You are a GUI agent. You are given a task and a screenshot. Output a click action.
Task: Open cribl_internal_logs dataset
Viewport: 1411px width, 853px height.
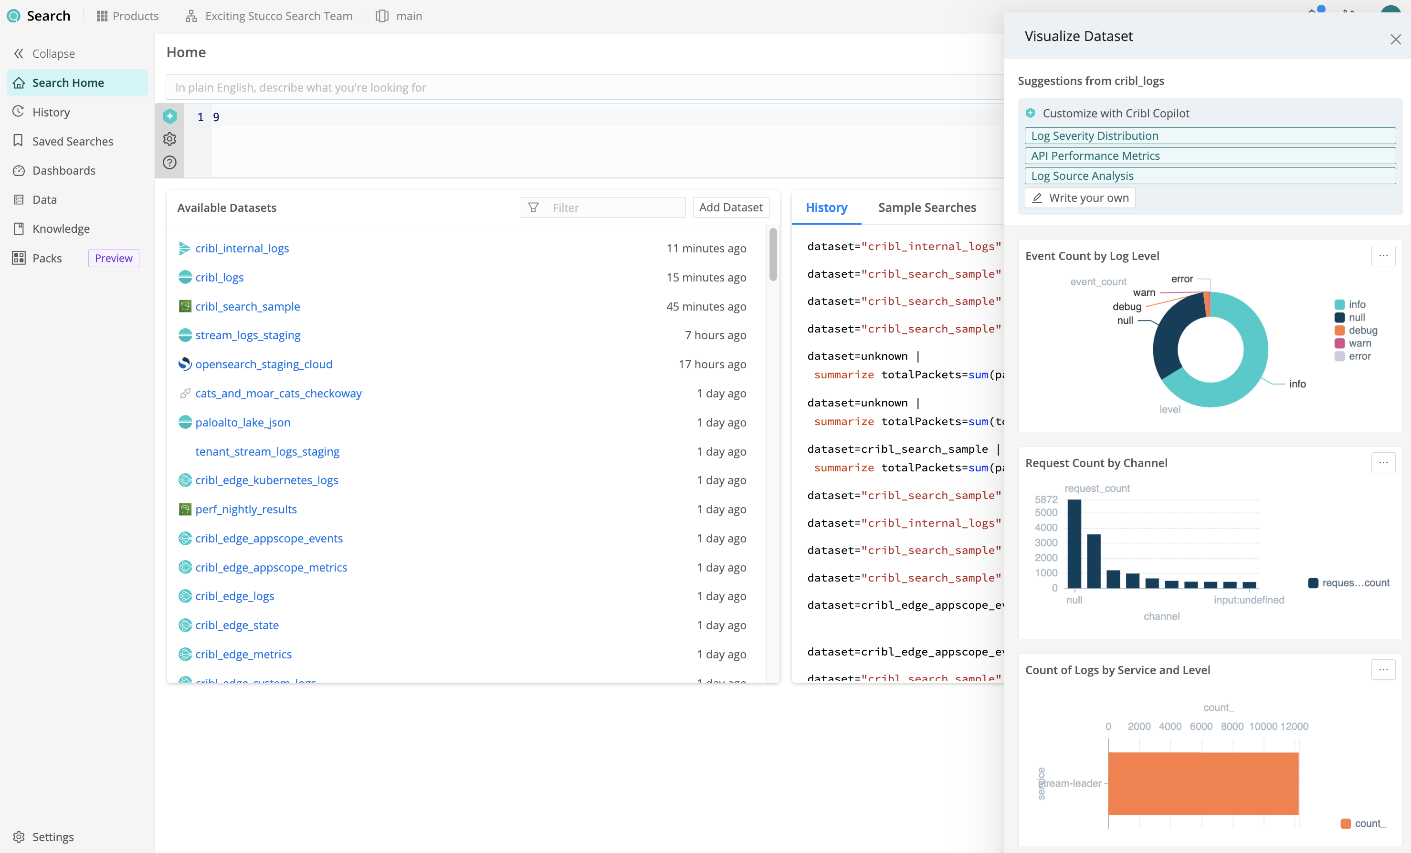pos(242,248)
